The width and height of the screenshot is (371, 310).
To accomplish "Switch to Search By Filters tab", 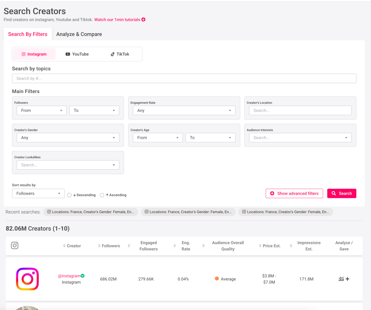I will coord(28,34).
